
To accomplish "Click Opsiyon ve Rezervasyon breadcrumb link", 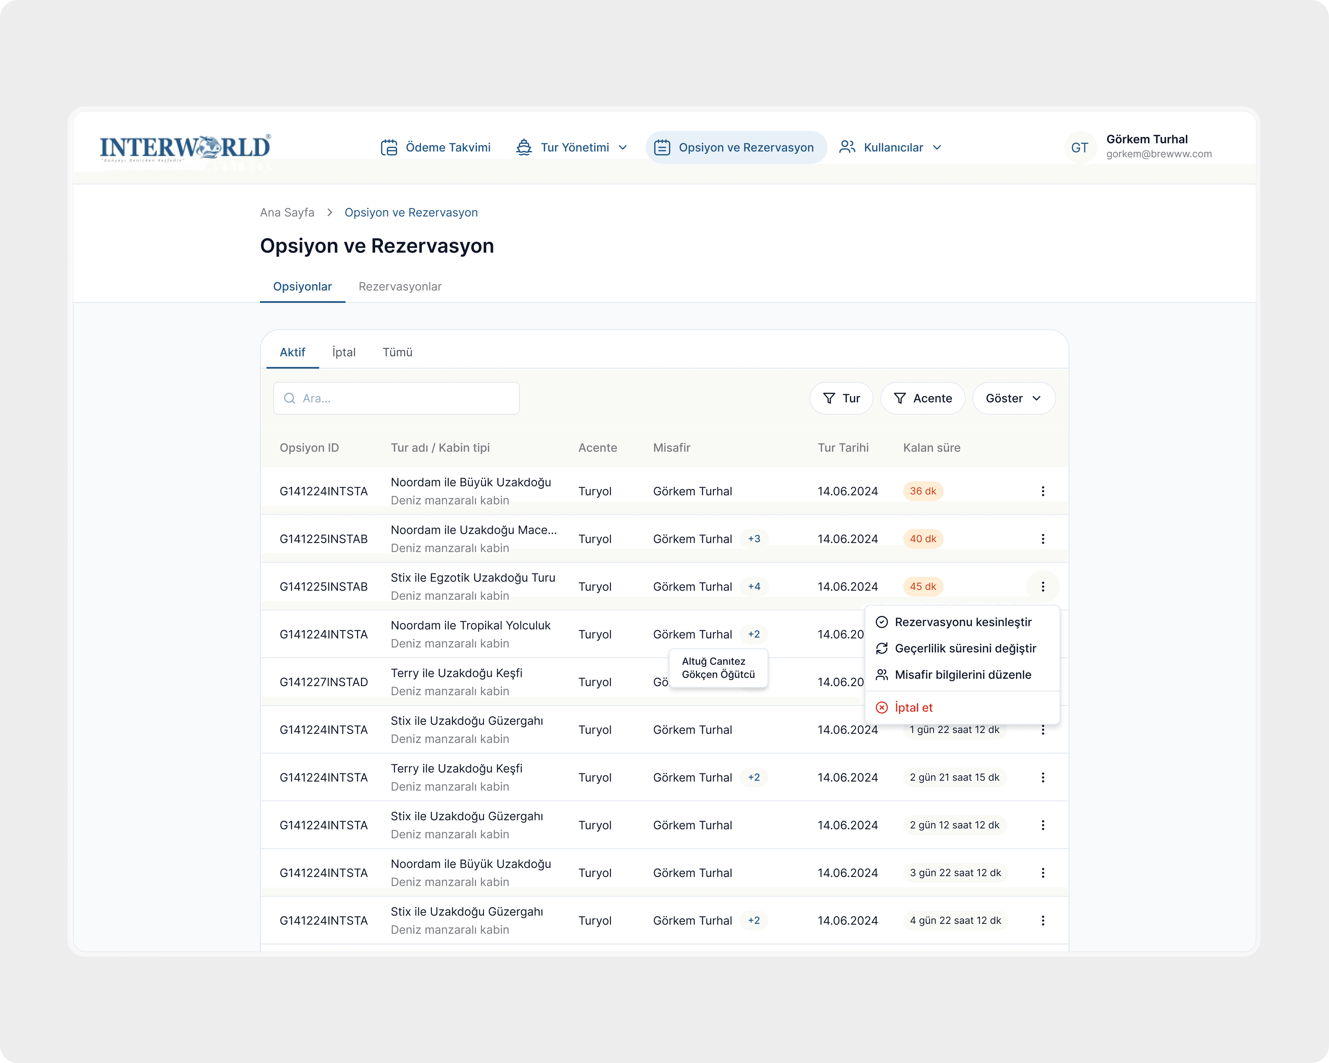I will 411,213.
